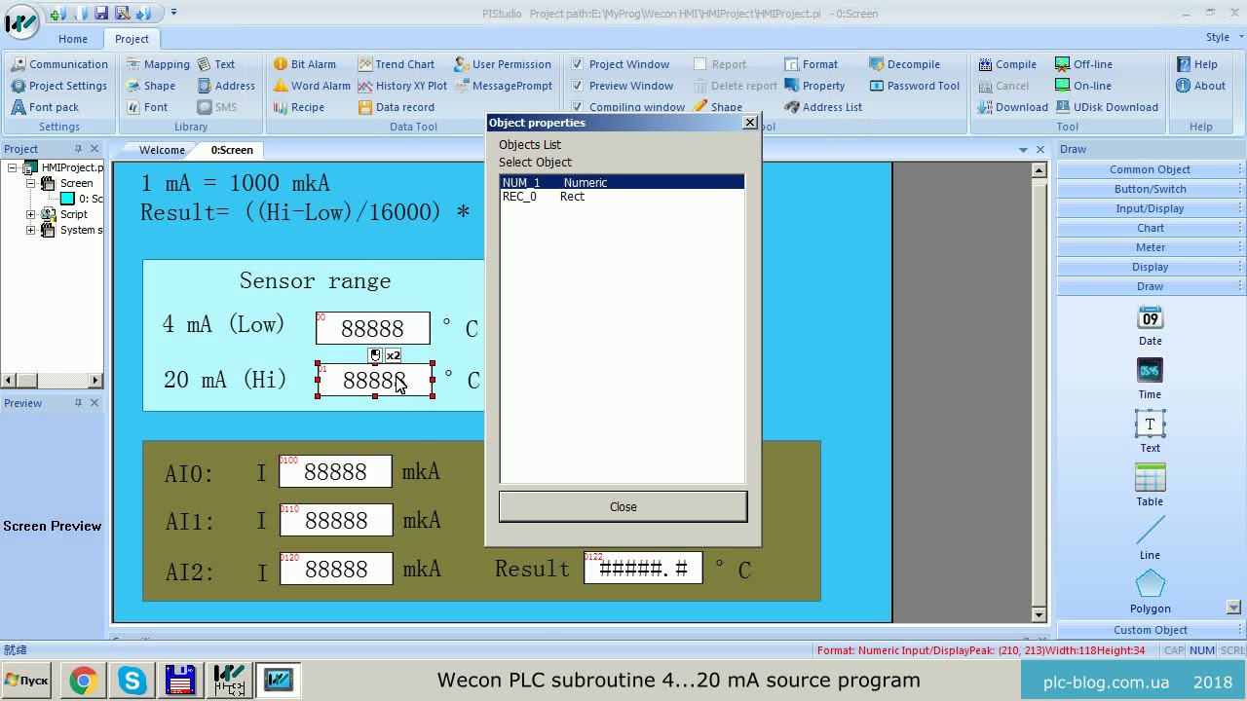Open Chrome from taskbar
Viewport: 1247px width, 701px height.
coord(83,680)
